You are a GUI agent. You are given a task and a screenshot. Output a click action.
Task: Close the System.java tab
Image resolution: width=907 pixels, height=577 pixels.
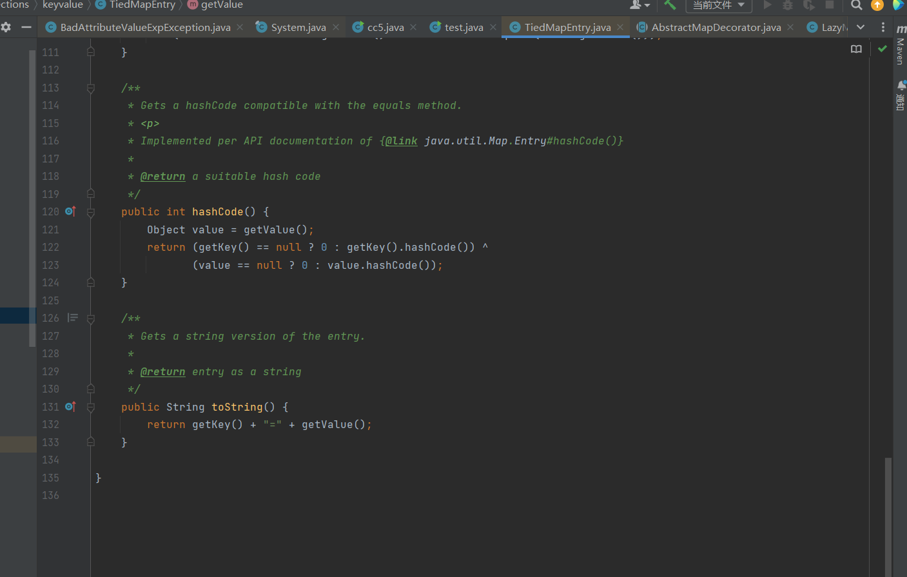click(x=336, y=27)
